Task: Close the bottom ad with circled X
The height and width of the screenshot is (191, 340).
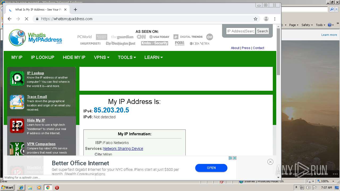Action: click(270, 162)
